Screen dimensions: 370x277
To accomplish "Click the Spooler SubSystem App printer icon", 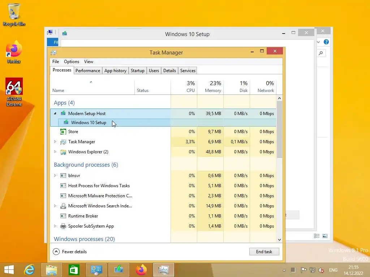I will pos(63,226).
